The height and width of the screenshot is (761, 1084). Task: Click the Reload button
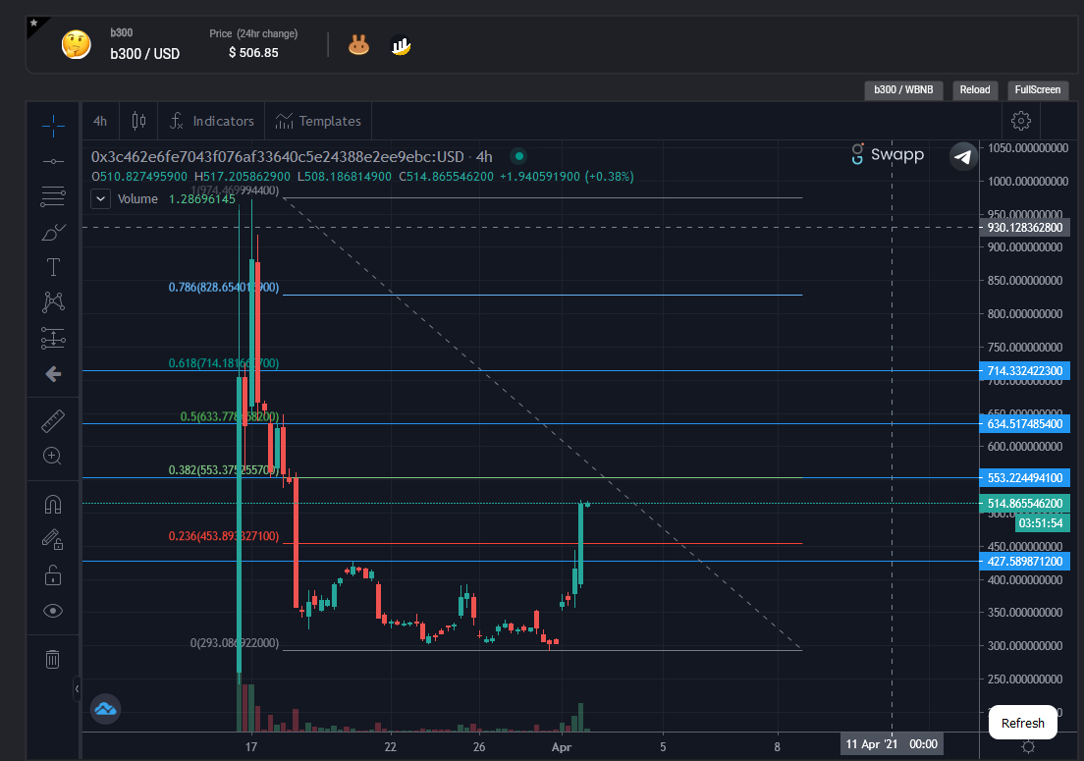coord(975,90)
